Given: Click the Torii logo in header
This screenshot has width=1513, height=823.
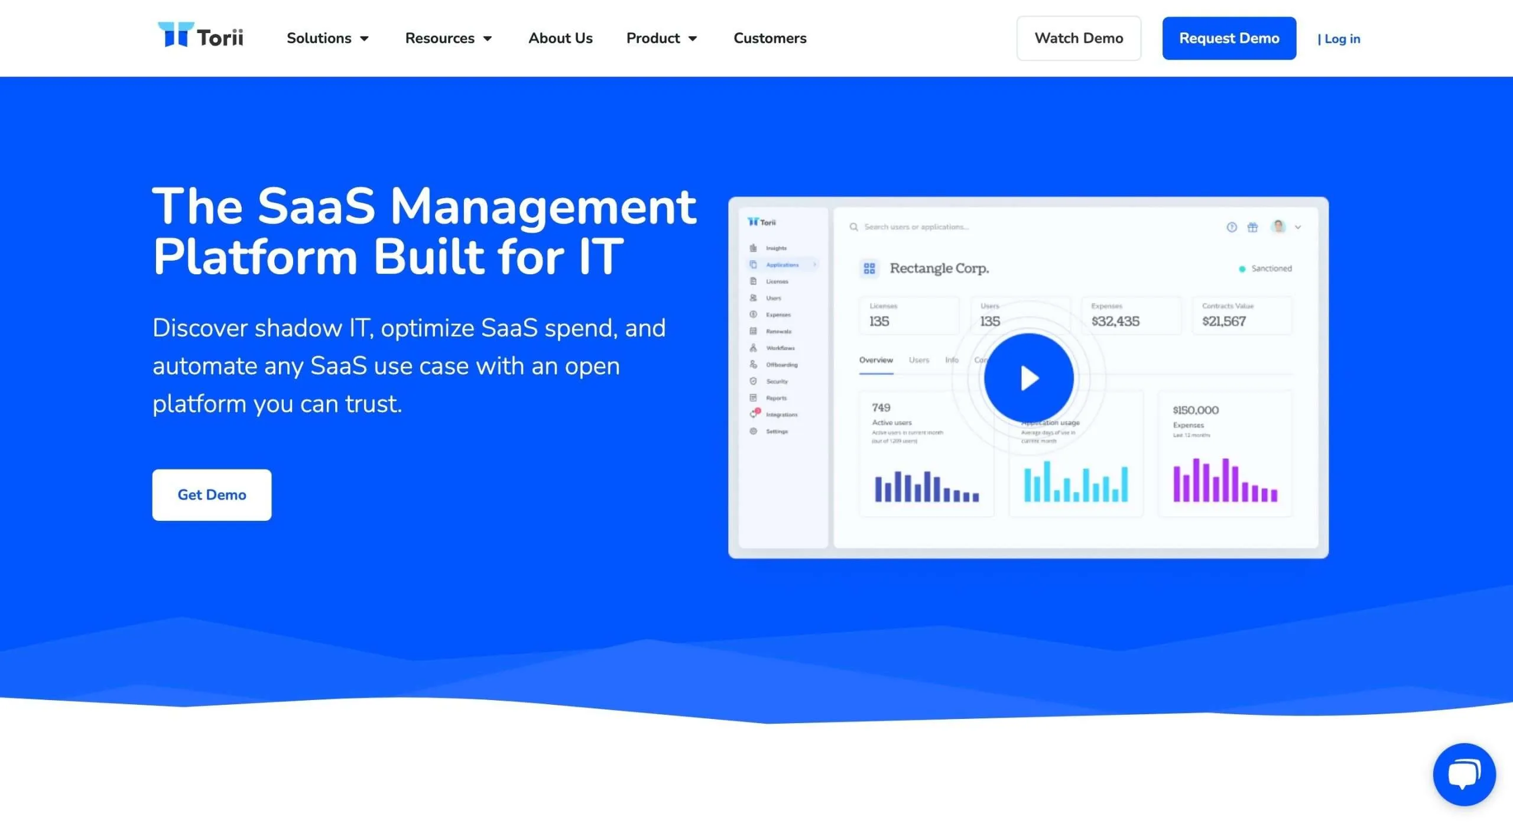Looking at the screenshot, I should click(200, 35).
